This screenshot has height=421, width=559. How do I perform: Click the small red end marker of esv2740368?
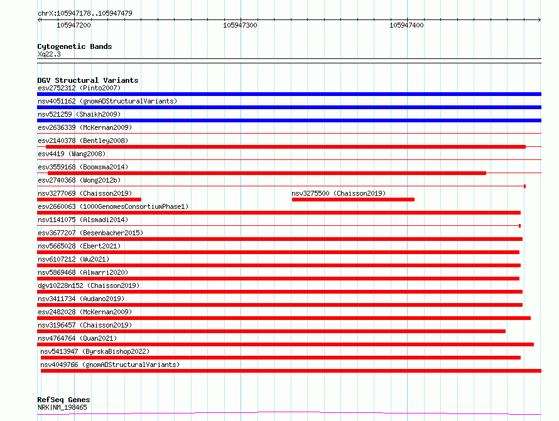point(525,186)
